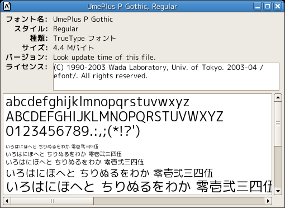
Task: Click the font name 'UmePlus P Gothic' value
Action: click(x=83, y=20)
